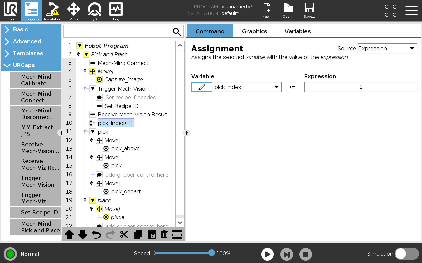Click the green robot status indicator
422x263 pixels.
pyautogui.click(x=10, y=254)
